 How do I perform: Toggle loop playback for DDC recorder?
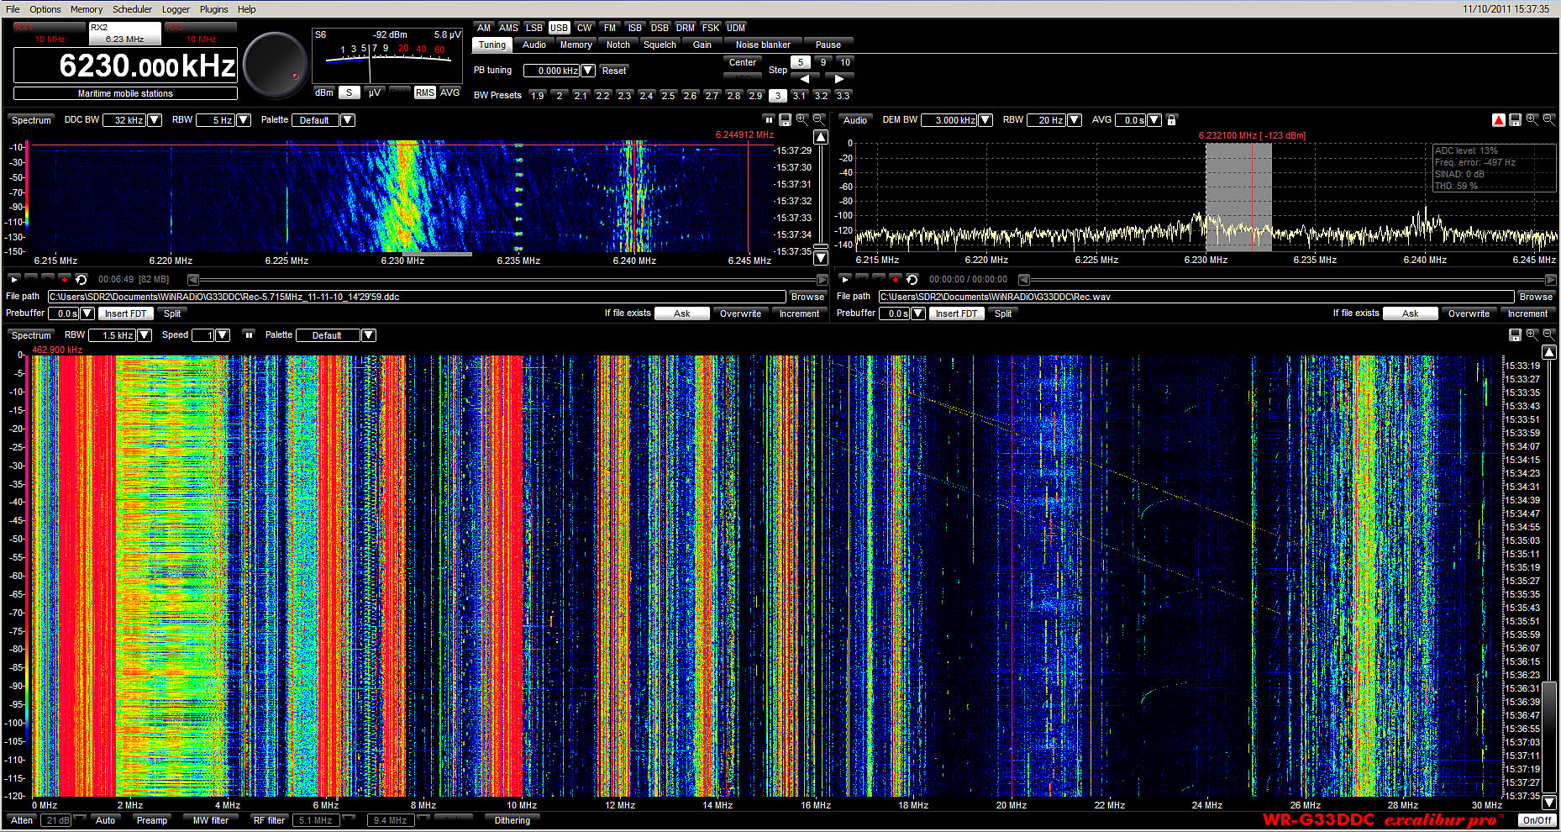click(x=81, y=279)
